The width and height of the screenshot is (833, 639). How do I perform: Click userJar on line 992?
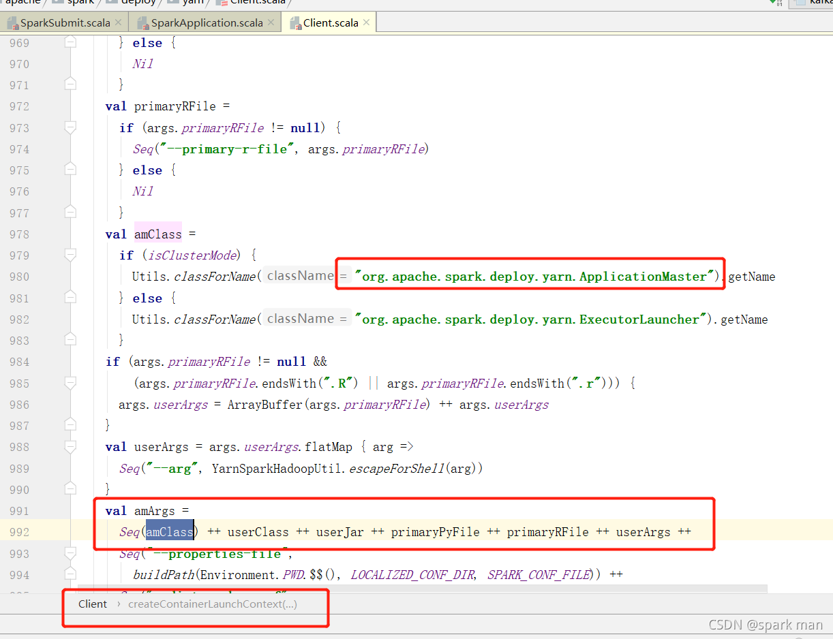[340, 532]
